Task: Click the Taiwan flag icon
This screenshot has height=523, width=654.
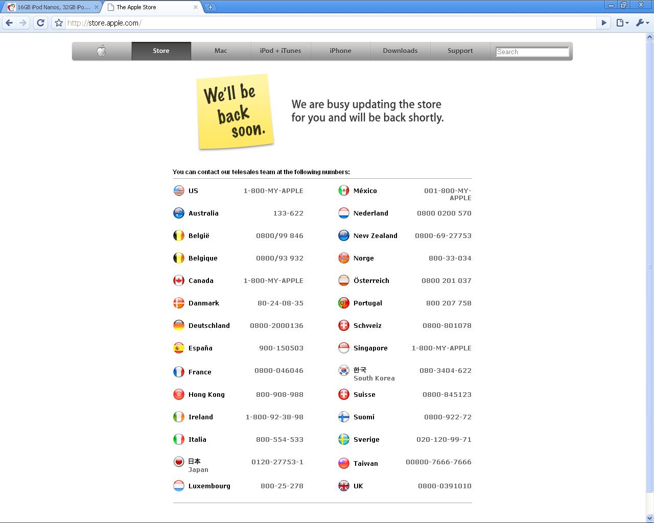Action: 344,463
